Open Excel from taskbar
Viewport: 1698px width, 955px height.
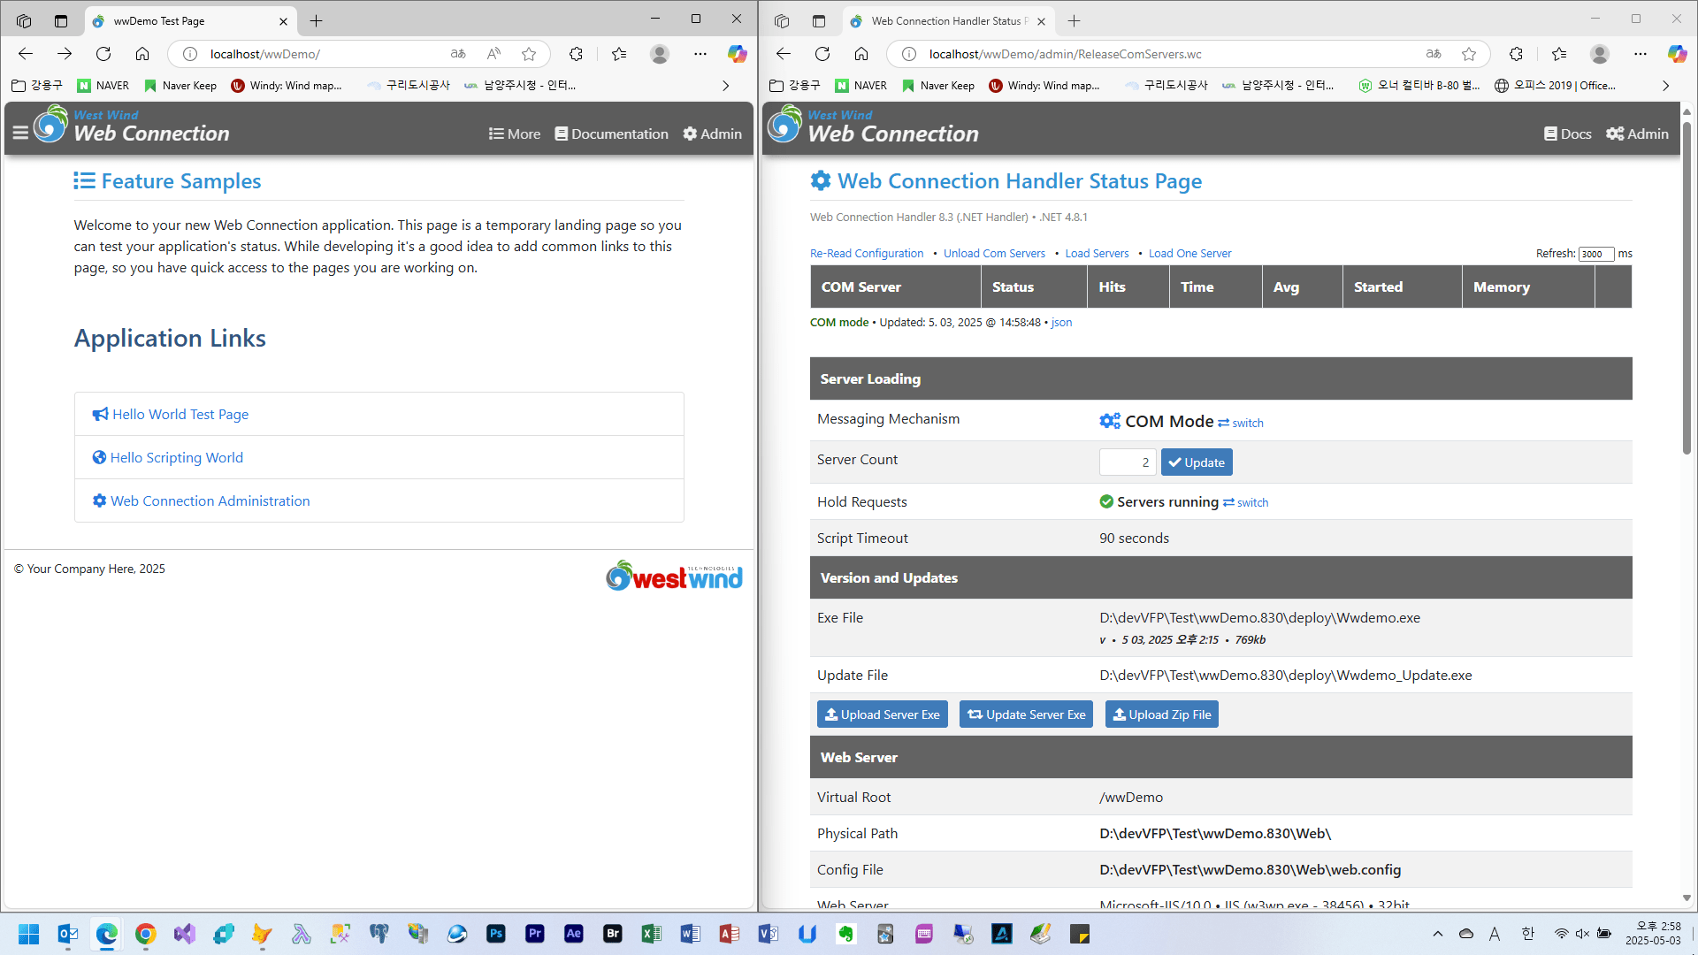tap(652, 934)
